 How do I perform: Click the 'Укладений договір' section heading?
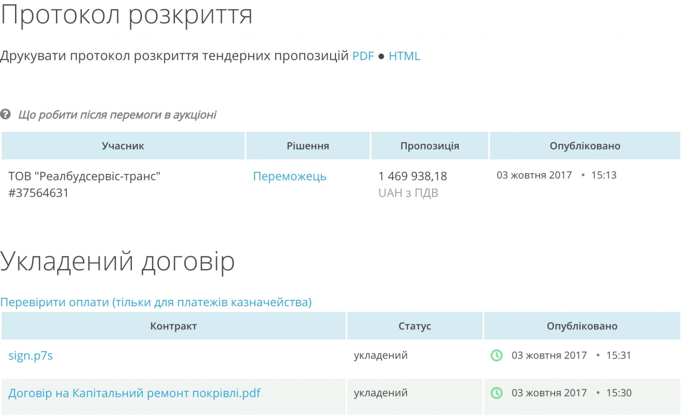tap(117, 262)
